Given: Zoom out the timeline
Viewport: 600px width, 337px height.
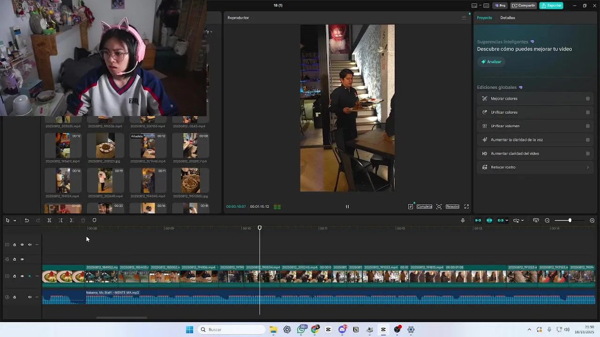Looking at the screenshot, I should pos(547,220).
